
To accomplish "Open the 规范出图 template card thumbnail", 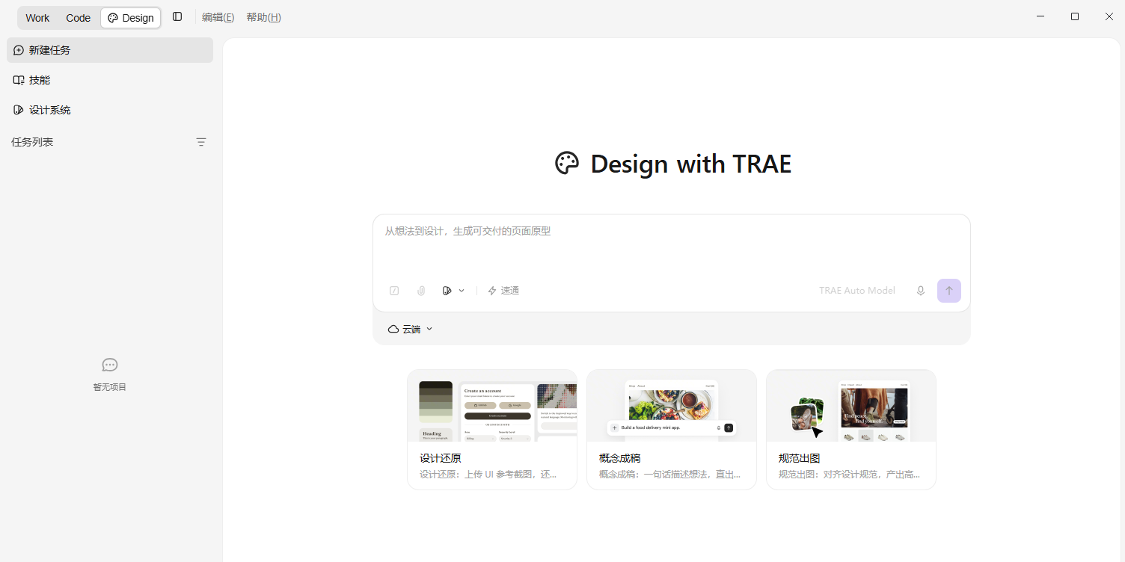I will tap(851, 406).
